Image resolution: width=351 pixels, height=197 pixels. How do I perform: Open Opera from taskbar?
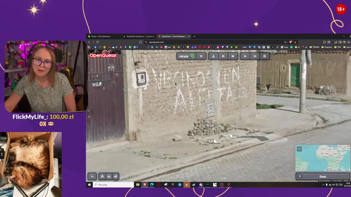tap(159, 185)
